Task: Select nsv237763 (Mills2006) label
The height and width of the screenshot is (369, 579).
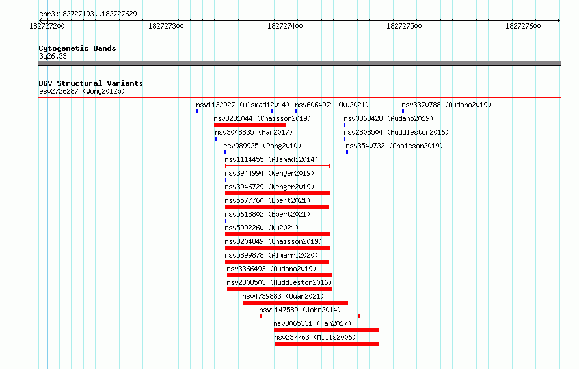Action: [315, 337]
